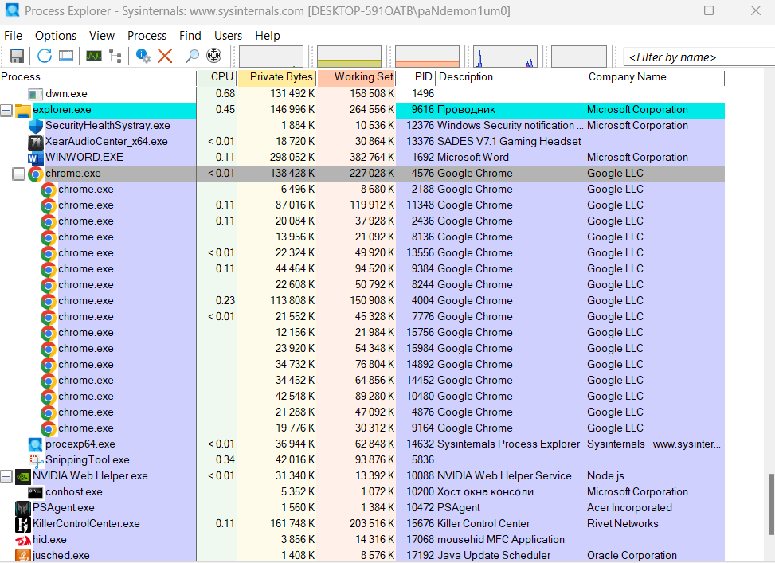Toggle the Show Process Tree icon
Image resolution: width=775 pixels, height=563 pixels.
click(115, 56)
